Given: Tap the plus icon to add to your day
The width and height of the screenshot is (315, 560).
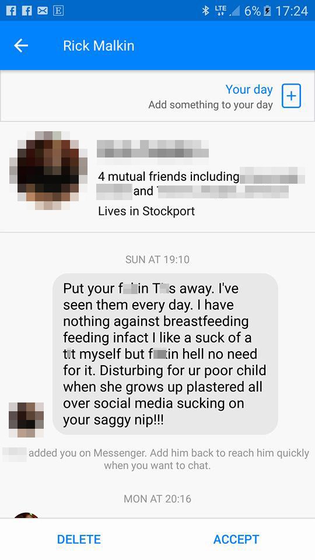Looking at the screenshot, I should pyautogui.click(x=291, y=96).
